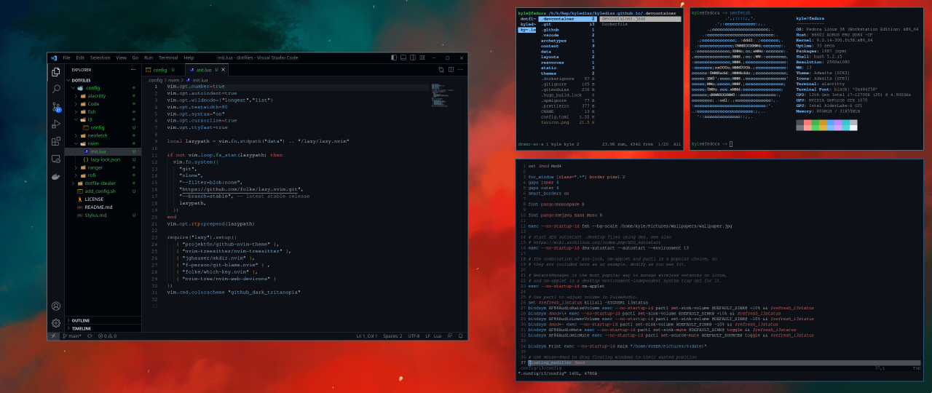Screen dimensions: 932x393
Task: Split the editor to the right
Action: coord(451,70)
